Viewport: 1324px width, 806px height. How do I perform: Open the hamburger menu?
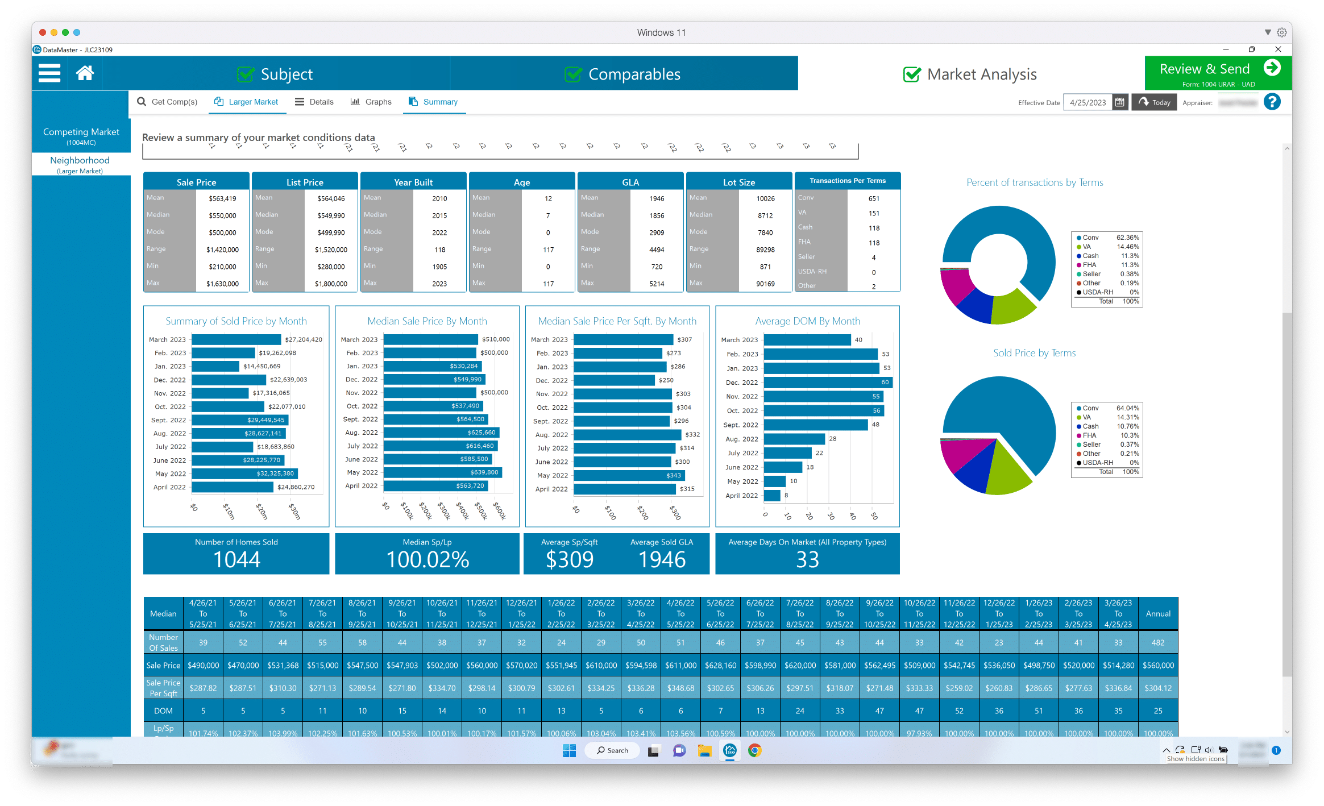point(48,73)
